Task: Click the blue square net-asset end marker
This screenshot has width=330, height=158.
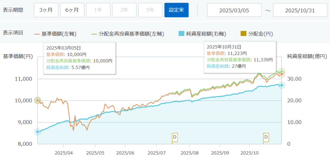Action: (281, 85)
